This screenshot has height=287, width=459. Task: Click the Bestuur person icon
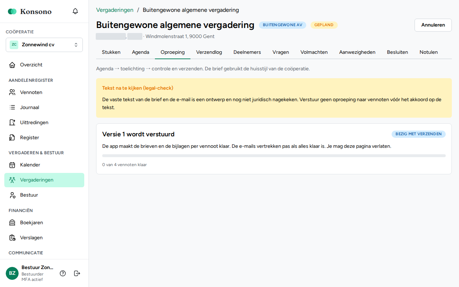(x=12, y=195)
